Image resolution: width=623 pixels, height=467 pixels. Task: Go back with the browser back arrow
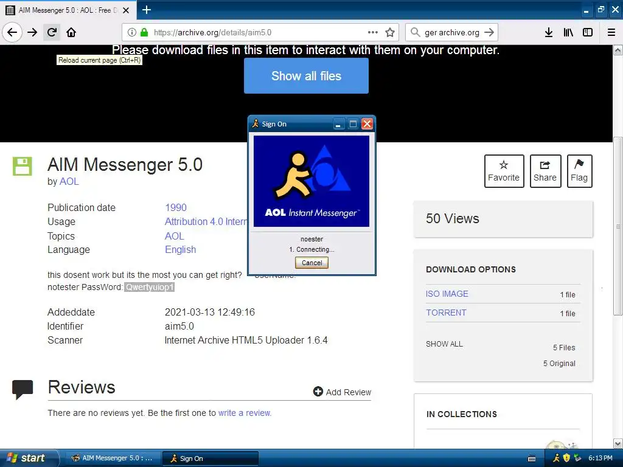click(12, 32)
